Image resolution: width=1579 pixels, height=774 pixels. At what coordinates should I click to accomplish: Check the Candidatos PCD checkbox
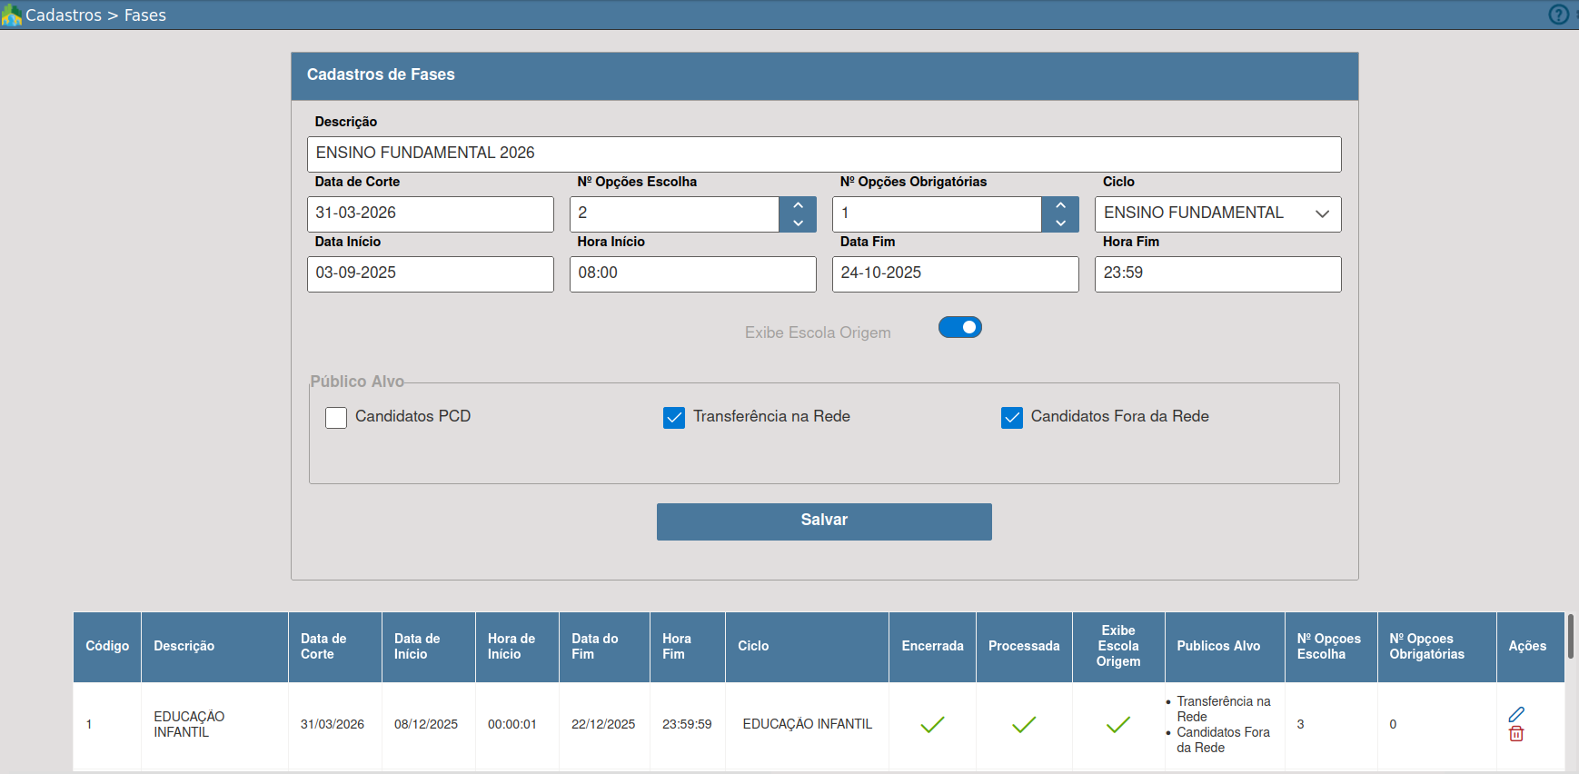[x=336, y=418]
